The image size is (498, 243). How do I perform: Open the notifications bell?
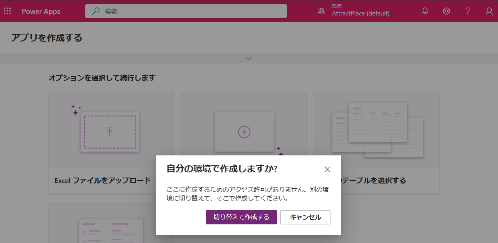click(425, 11)
